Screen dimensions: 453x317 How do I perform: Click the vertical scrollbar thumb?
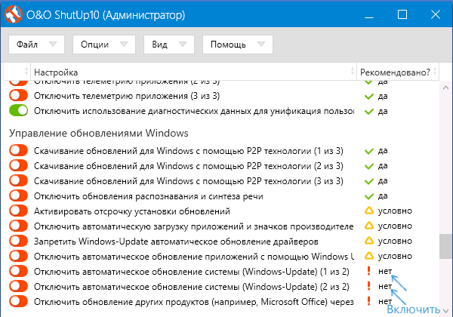coord(445,246)
